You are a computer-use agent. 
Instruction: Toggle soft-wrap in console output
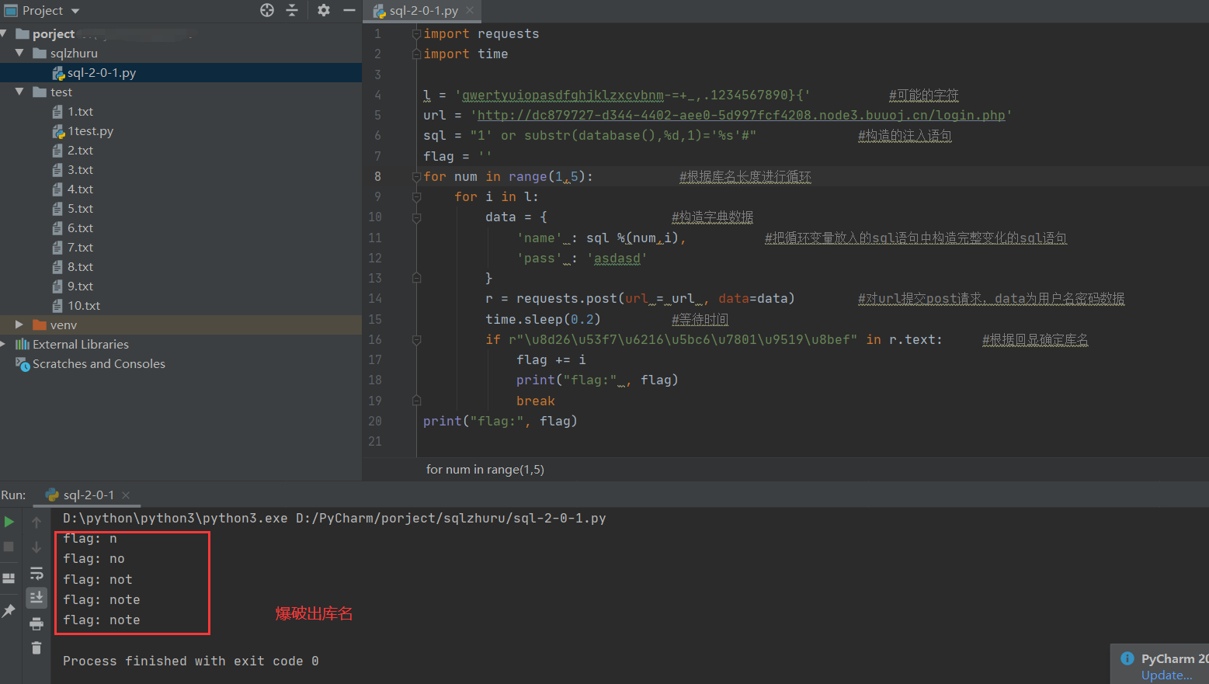coord(36,573)
